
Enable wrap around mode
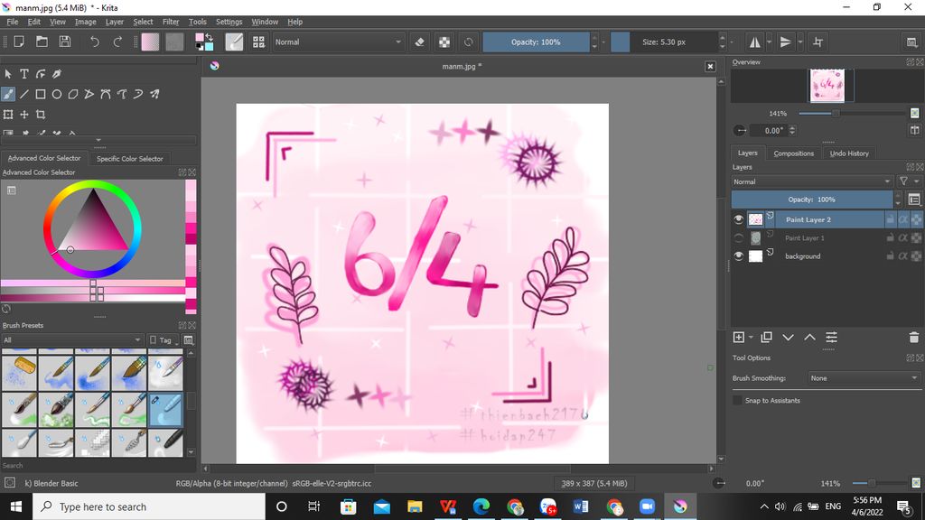[818, 42]
